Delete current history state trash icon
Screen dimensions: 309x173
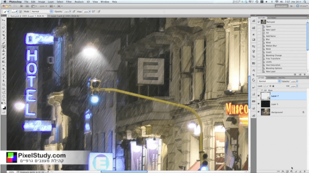pyautogui.click(x=305, y=74)
